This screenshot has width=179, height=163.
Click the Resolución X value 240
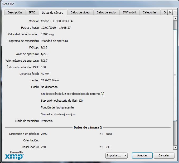43,147
